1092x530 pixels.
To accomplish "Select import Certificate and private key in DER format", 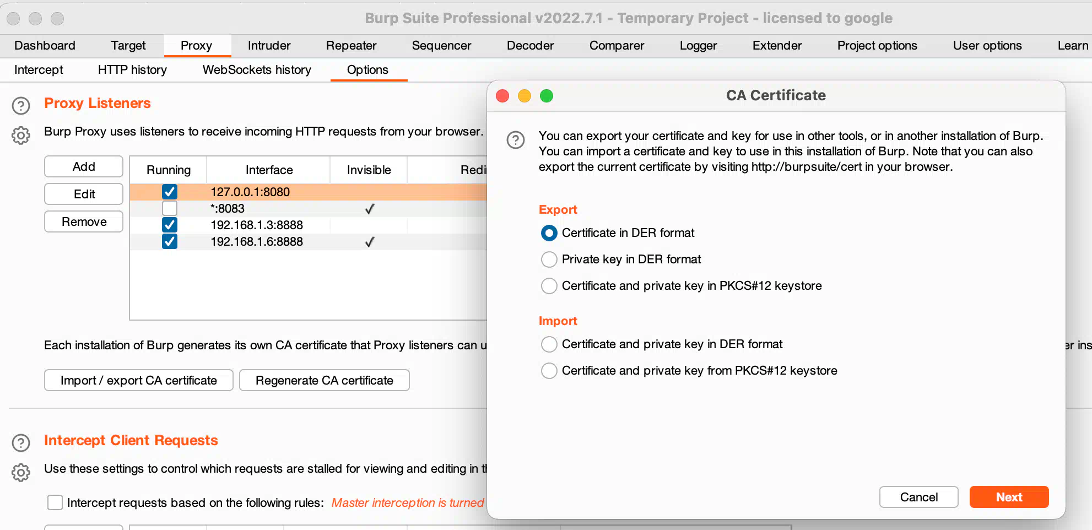I will point(549,344).
